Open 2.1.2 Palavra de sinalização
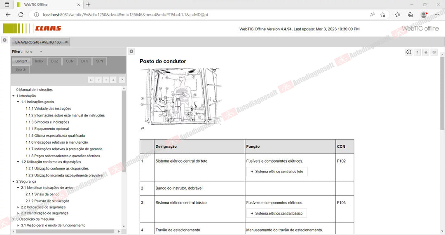445x235 pixels. (47, 201)
